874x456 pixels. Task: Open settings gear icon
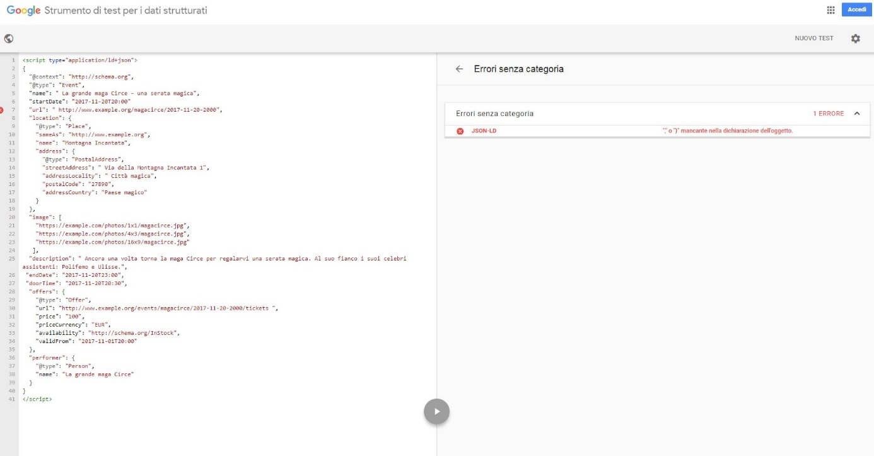click(855, 38)
